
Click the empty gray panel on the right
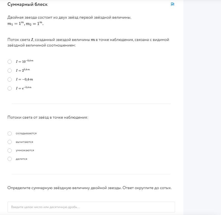click(202, 107)
